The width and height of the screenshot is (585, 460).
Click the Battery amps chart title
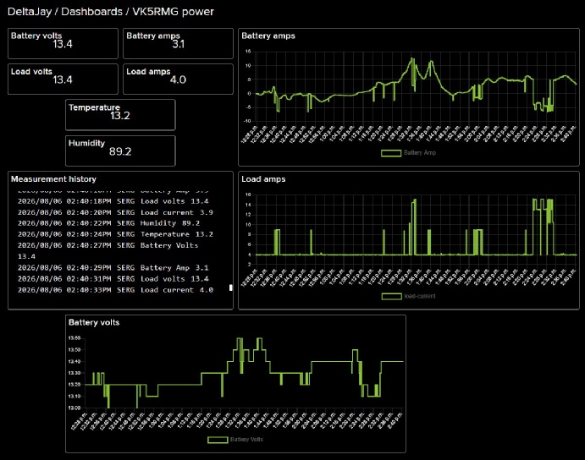point(268,36)
